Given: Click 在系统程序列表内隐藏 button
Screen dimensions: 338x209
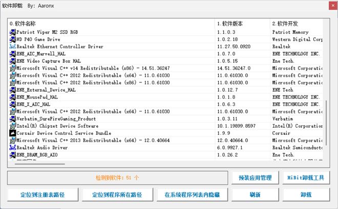Looking at the screenshot, I should pyautogui.click(x=192, y=195).
